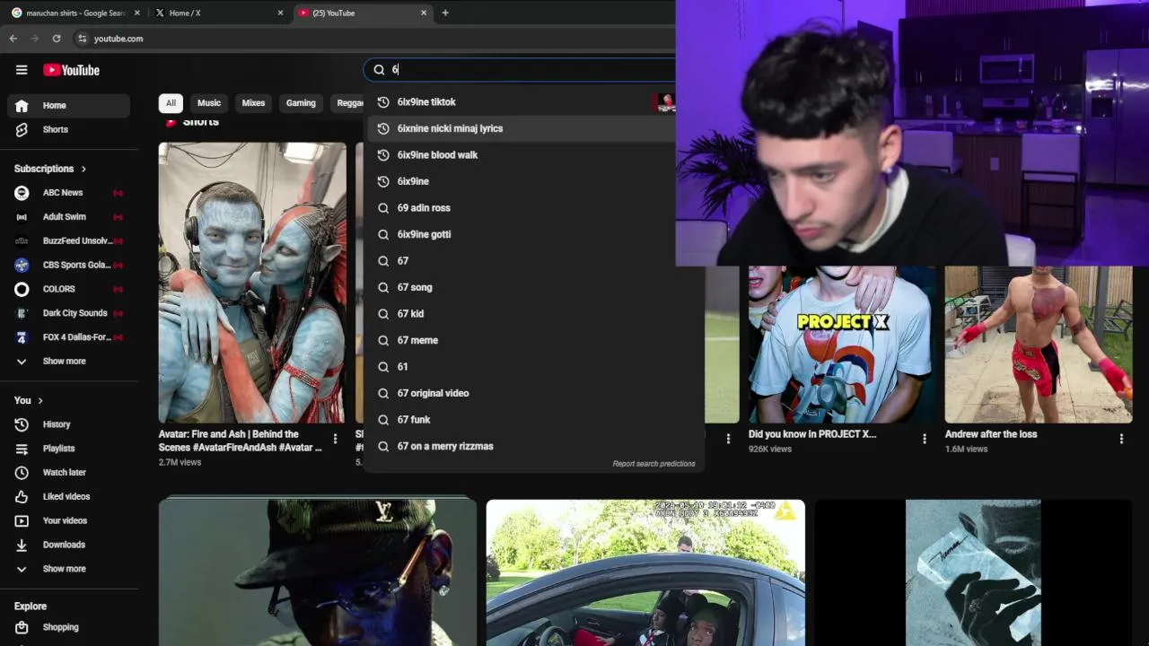1149x646 pixels.
Task: Open Your videos in the sidebar
Action: point(68,520)
